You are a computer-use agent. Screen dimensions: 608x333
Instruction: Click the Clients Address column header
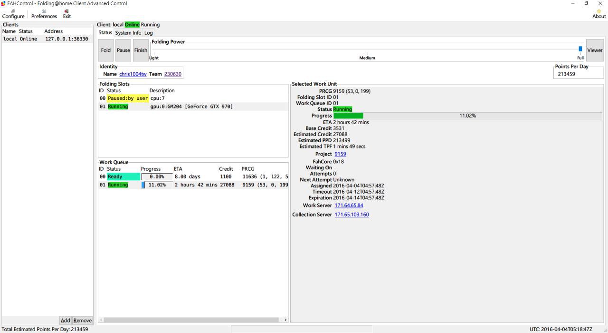point(54,31)
